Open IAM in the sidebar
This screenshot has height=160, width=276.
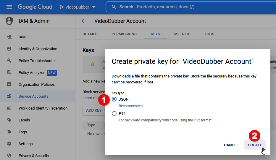pyautogui.click(x=22, y=37)
